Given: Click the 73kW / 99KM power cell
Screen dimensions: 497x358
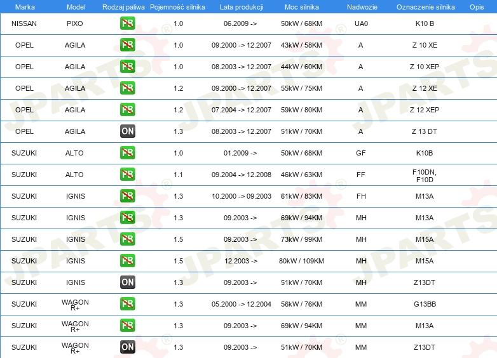Looking at the screenshot, I should [301, 239].
